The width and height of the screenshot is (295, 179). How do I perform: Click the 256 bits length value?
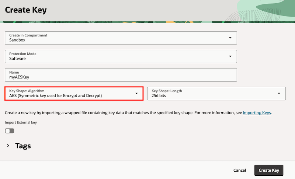coord(159,96)
